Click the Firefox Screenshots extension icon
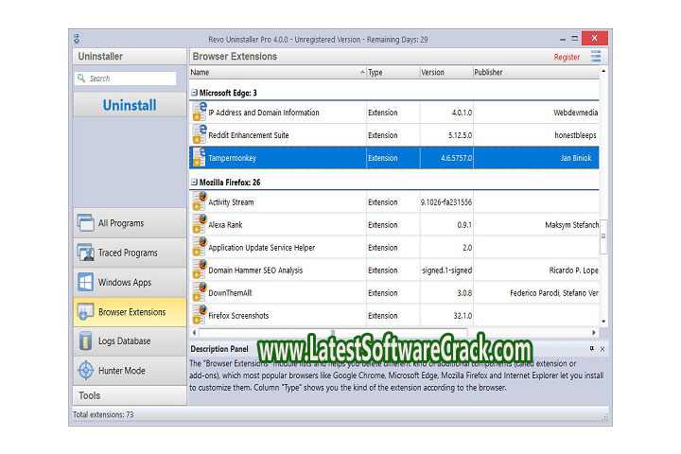 pos(200,315)
